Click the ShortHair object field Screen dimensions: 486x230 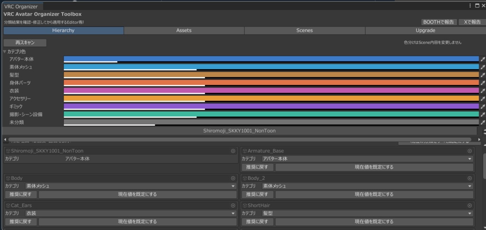click(x=357, y=205)
